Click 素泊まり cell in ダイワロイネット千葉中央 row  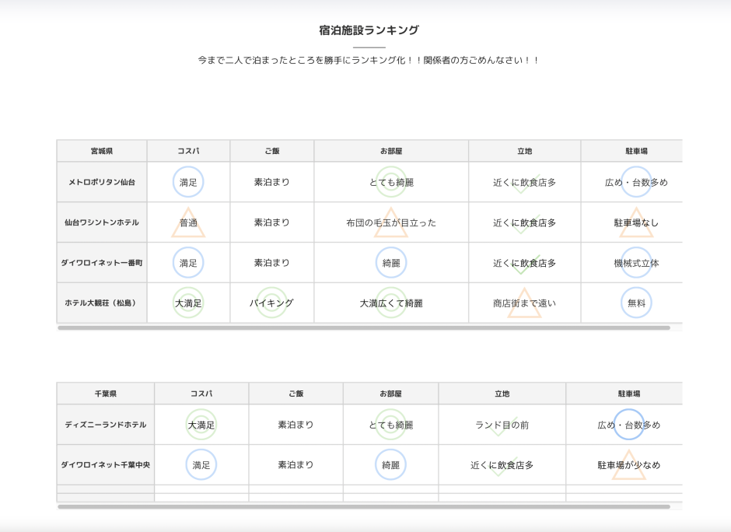pyautogui.click(x=296, y=465)
